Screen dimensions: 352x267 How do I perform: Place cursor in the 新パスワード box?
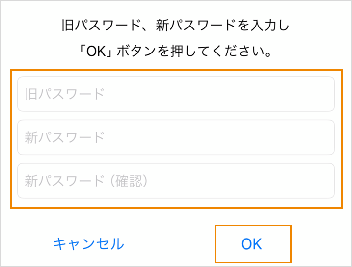[176, 137]
